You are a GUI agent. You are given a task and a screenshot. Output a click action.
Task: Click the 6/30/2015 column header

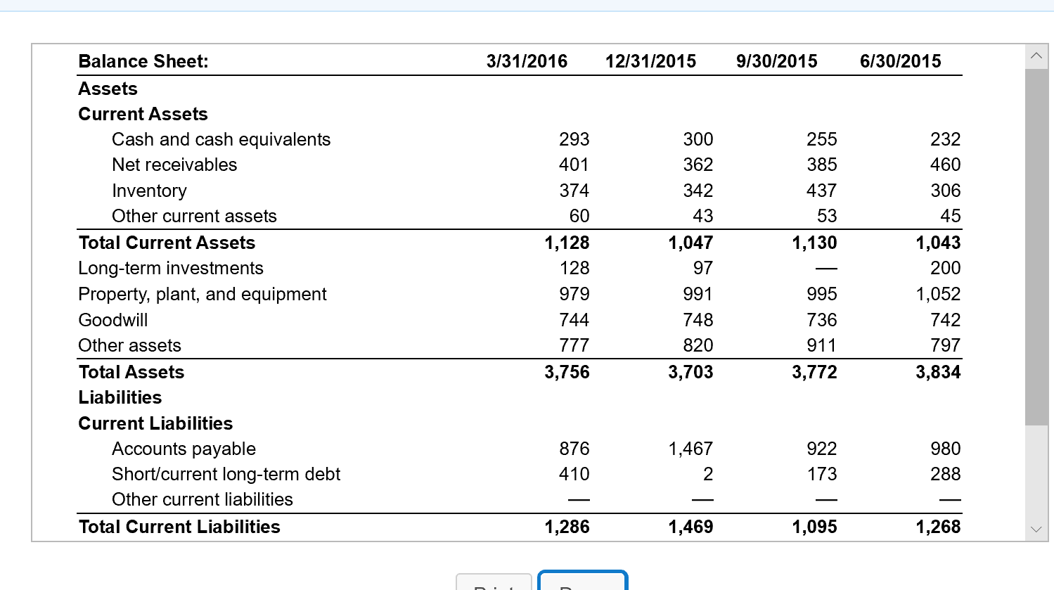[x=900, y=61]
